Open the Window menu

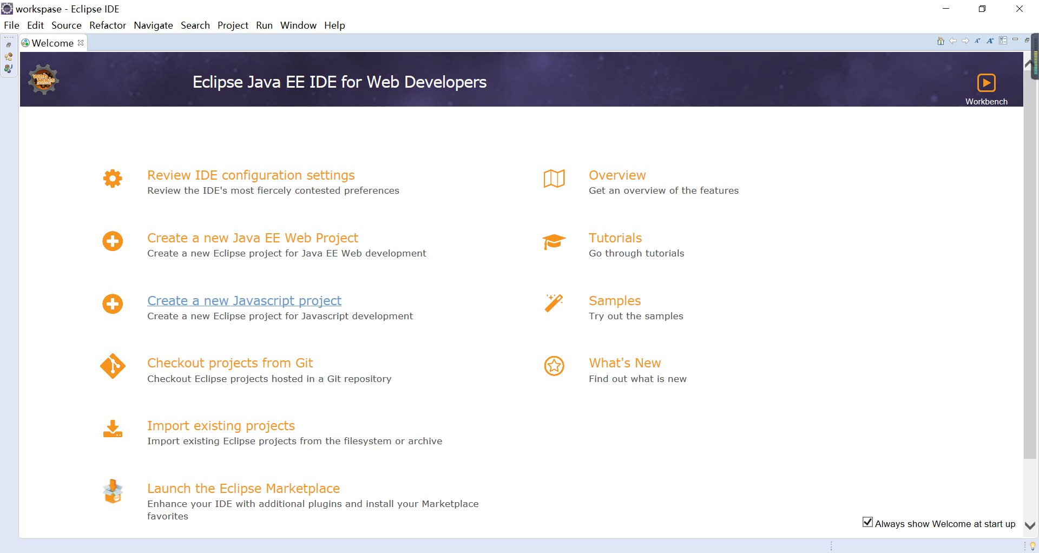click(298, 25)
